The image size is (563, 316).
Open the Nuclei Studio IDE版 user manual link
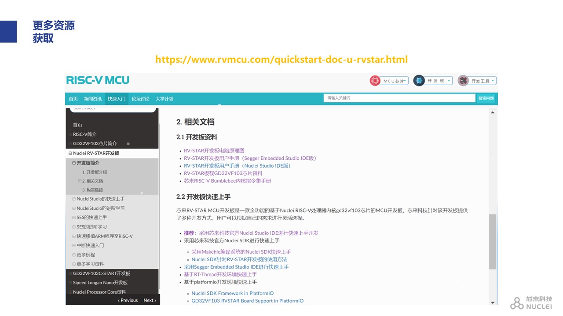tap(237, 165)
